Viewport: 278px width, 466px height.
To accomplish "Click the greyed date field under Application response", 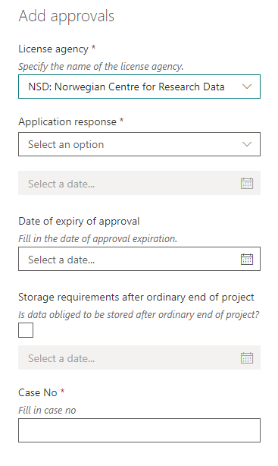I will (139, 183).
